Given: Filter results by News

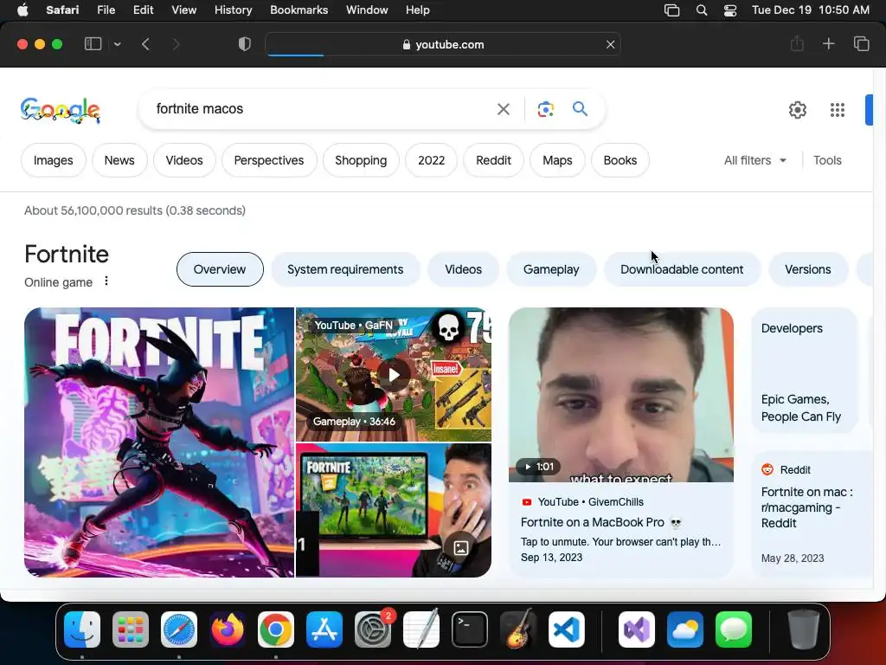Looking at the screenshot, I should (x=119, y=160).
